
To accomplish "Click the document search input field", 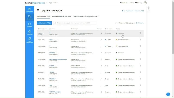I will point(74,23).
